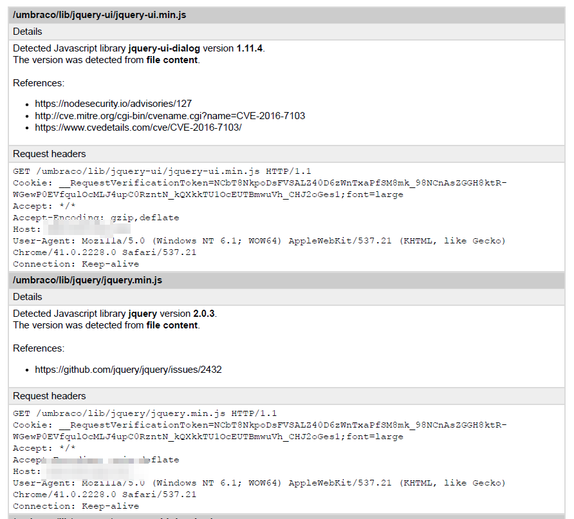Collapse the second Request headers section
The width and height of the screenshot is (574, 519).
[x=48, y=395]
